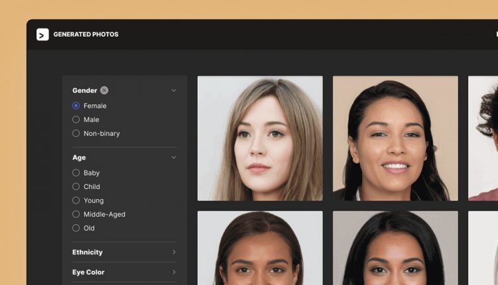Screen dimensions: 498x285
Task: Open the smiling photo with beige background
Action: (x=395, y=138)
